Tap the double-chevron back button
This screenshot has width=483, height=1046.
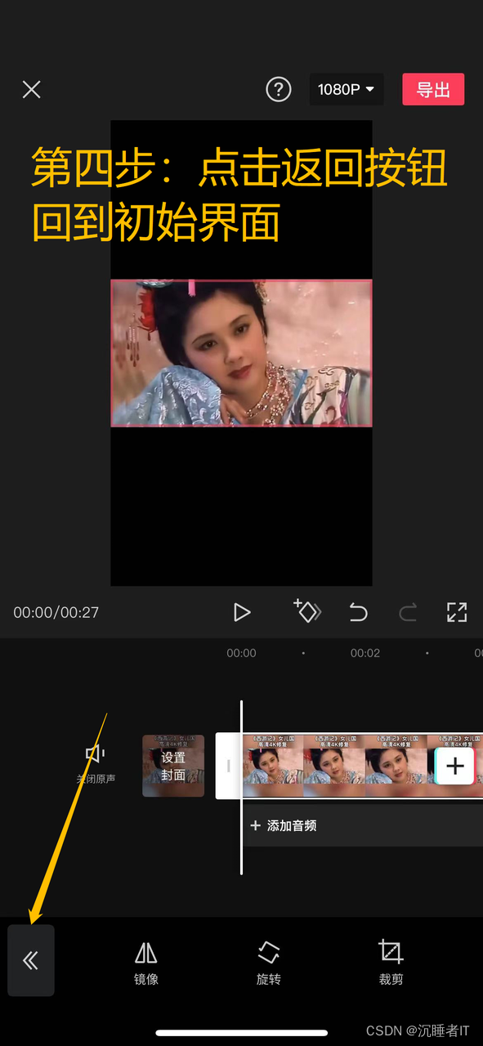[31, 960]
